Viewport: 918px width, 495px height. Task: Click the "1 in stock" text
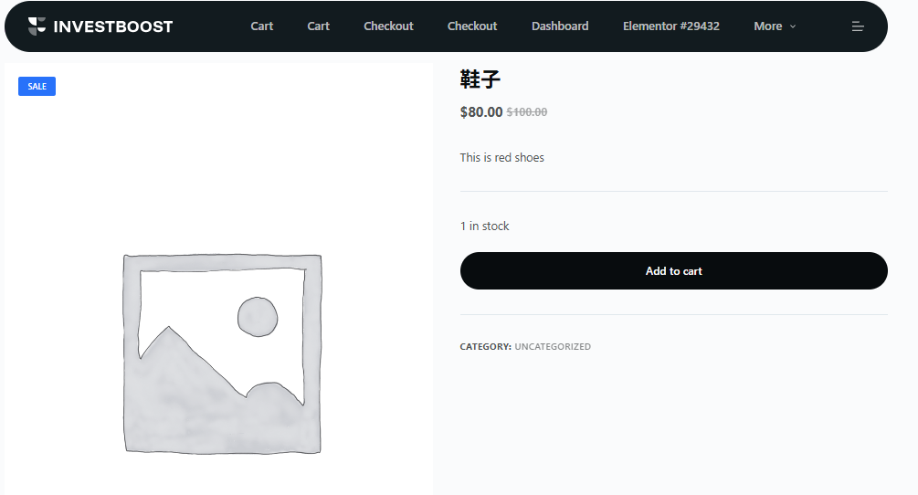pos(485,226)
